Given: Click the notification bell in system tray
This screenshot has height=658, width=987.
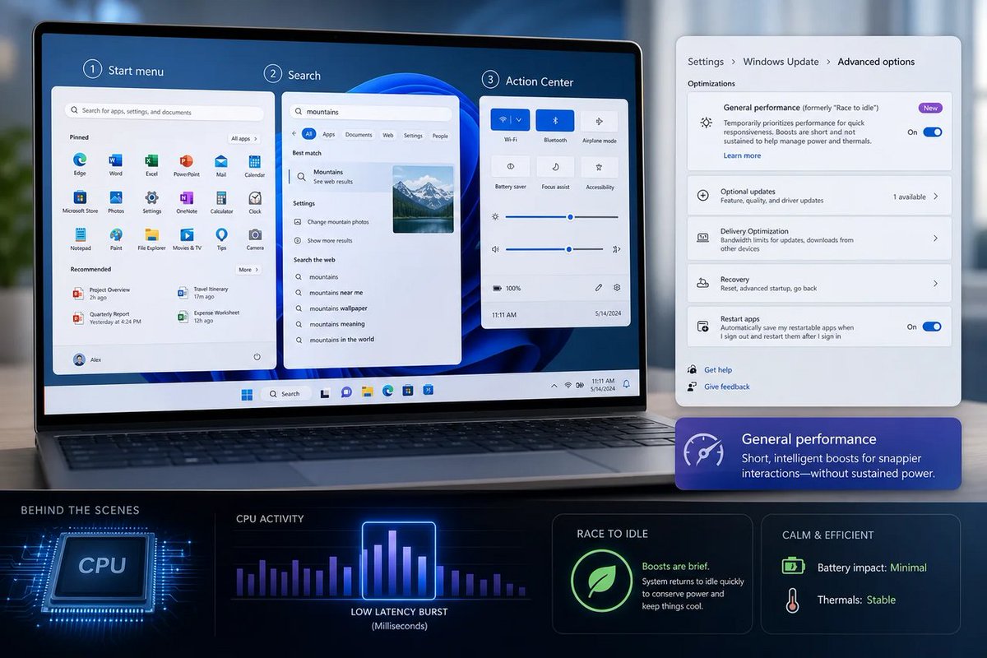Looking at the screenshot, I should coord(627,383).
